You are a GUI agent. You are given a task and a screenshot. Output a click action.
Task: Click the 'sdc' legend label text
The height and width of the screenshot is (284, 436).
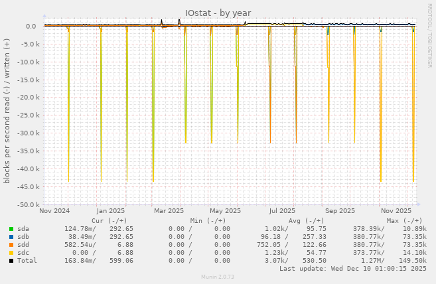(x=23, y=252)
